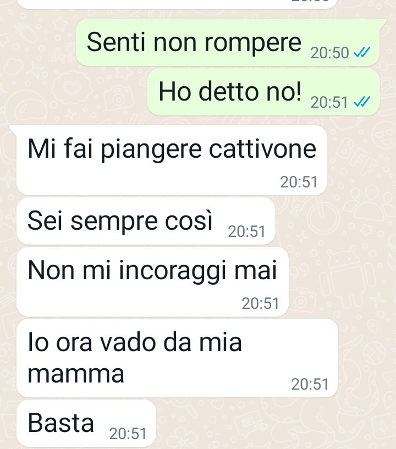The image size is (396, 449).
Task: Tap the timestamp beside 'Ho detto no!'
Action: pyautogui.click(x=329, y=102)
